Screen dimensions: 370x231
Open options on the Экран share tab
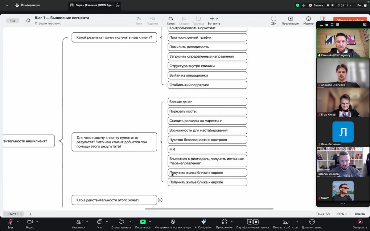click(x=117, y=5)
